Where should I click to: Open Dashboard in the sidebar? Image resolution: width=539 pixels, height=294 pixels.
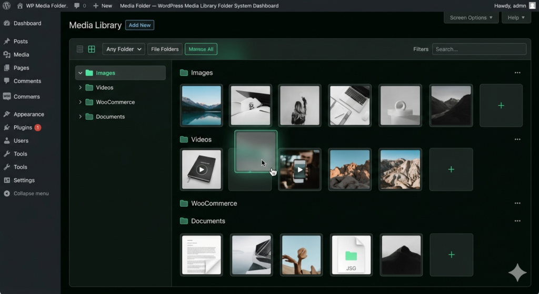(x=27, y=23)
